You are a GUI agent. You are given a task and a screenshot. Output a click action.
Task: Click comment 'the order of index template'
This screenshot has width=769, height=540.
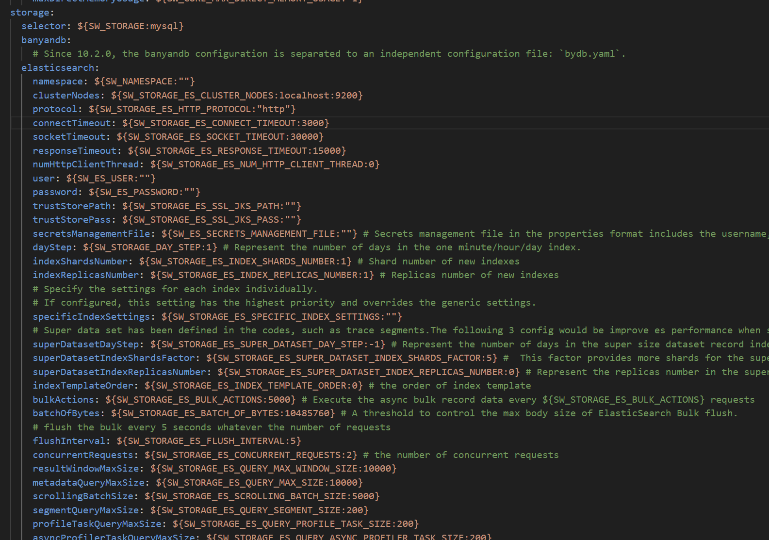450,386
